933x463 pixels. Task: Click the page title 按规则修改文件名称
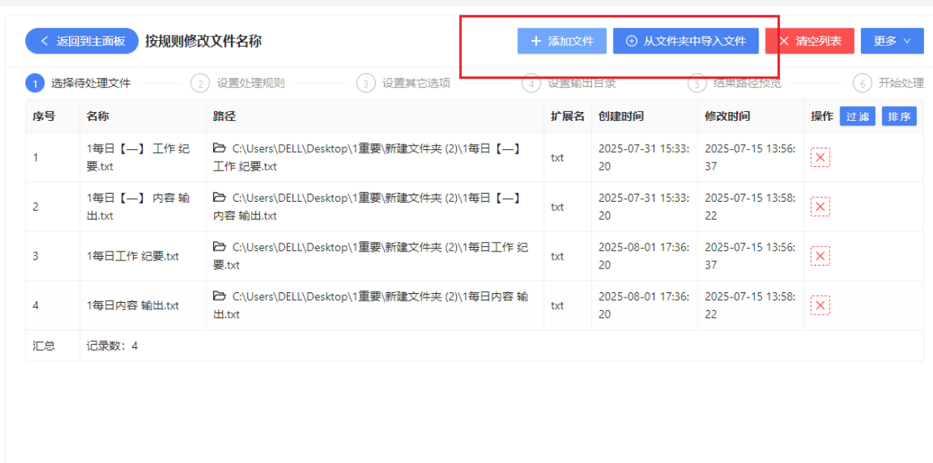click(x=204, y=41)
